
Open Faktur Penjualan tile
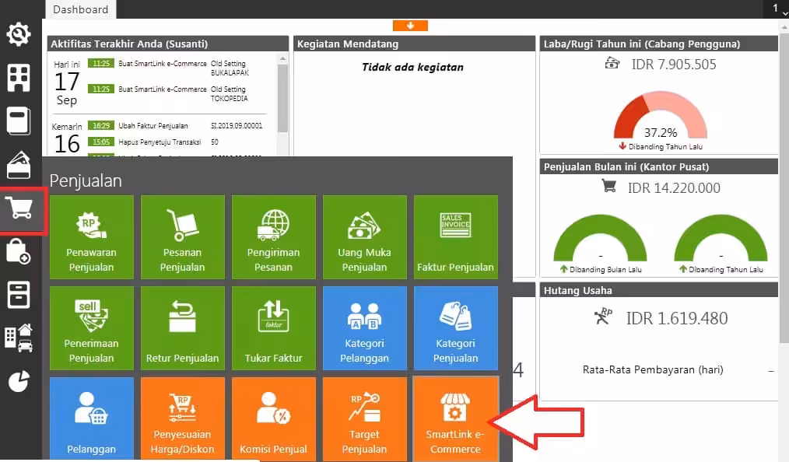(456, 236)
